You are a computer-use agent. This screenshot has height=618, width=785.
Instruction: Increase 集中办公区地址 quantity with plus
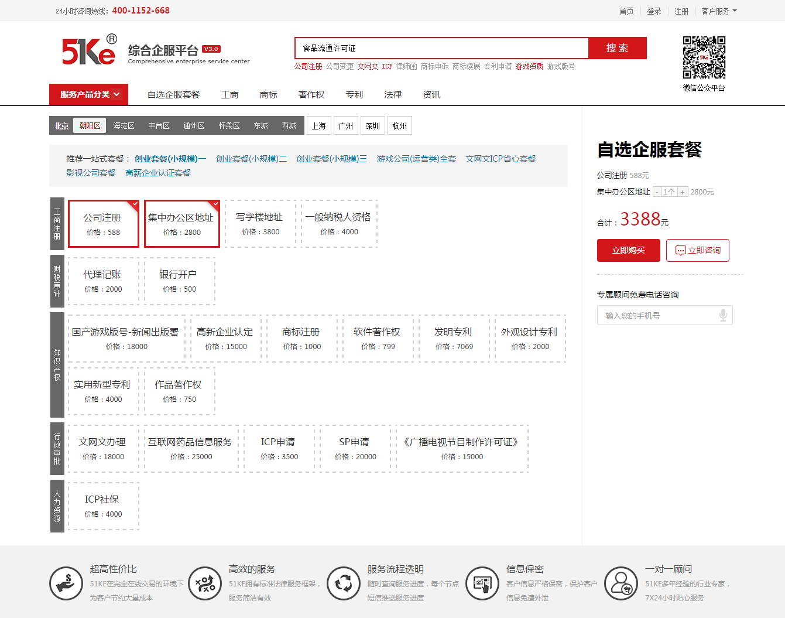point(683,192)
